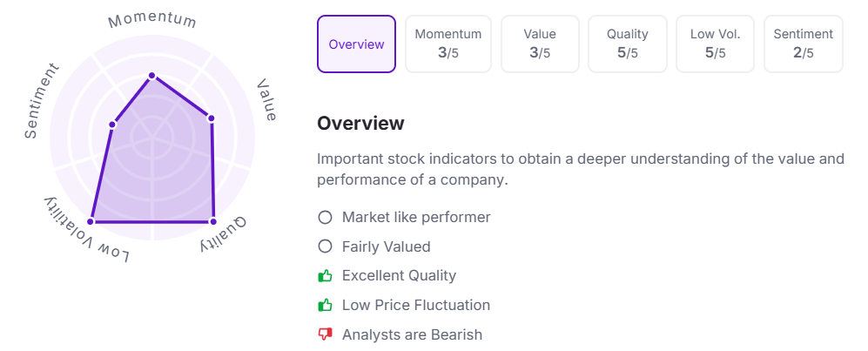
Task: Click the circle icon beside Market like performer
Action: tap(326, 217)
